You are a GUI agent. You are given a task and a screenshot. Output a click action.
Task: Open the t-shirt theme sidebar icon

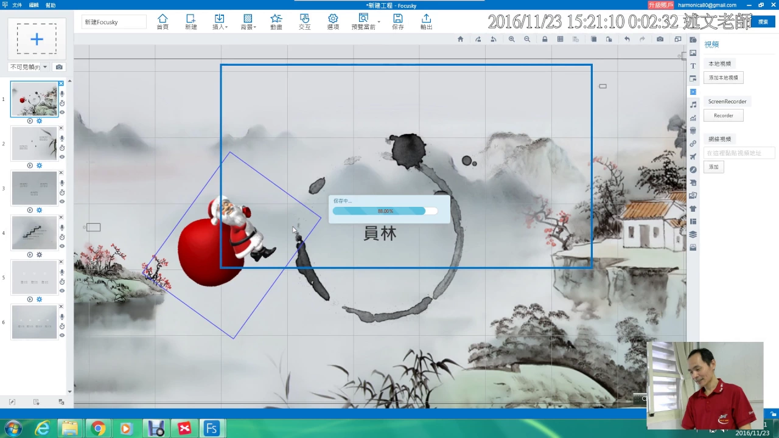point(693,209)
